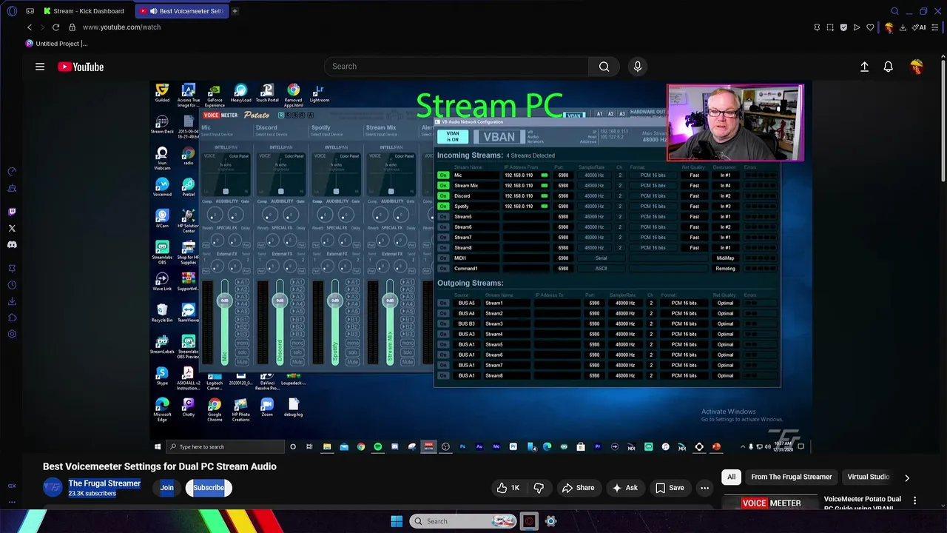Open options menu for VoiceMeeter Potato video
This screenshot has height=533, width=947.
(x=915, y=501)
